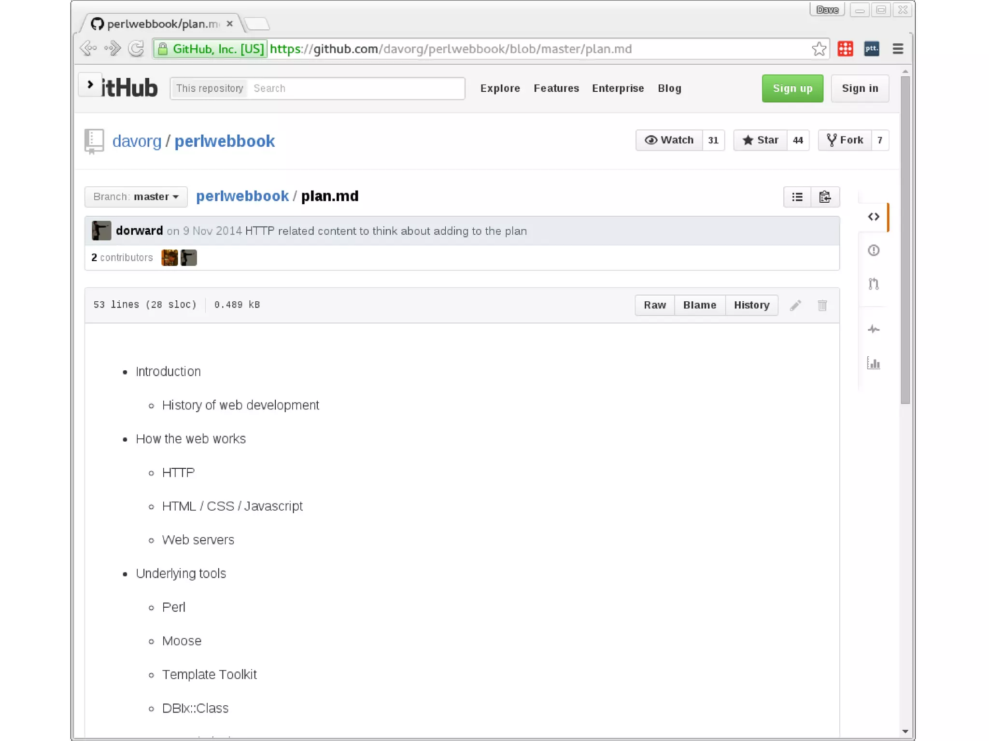The width and height of the screenshot is (989, 741).
Task: Open the Branch master dropdown
Action: [x=136, y=196]
